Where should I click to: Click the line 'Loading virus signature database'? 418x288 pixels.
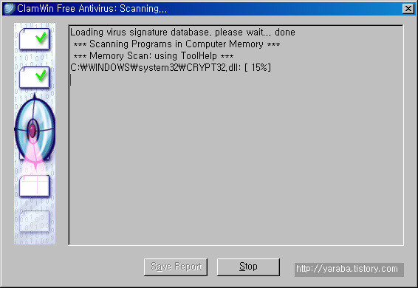(x=182, y=32)
